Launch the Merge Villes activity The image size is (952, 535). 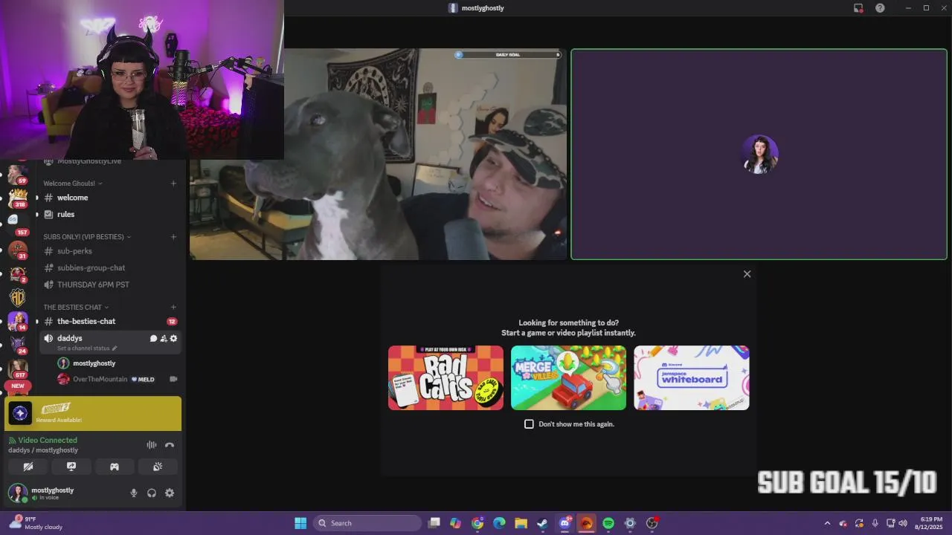(x=568, y=377)
